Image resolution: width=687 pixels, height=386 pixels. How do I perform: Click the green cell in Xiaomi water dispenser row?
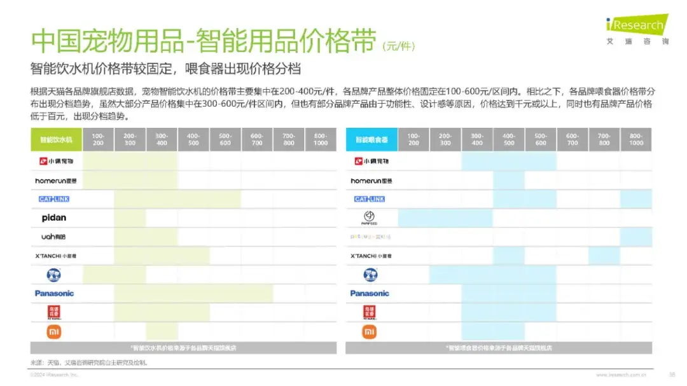click(x=162, y=331)
